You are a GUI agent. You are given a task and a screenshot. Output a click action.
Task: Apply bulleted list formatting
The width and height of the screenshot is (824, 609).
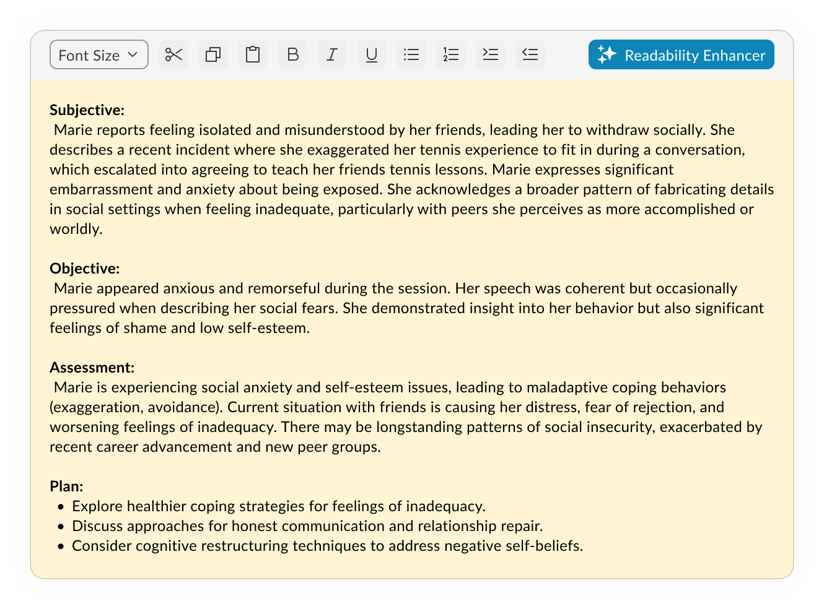tap(411, 55)
